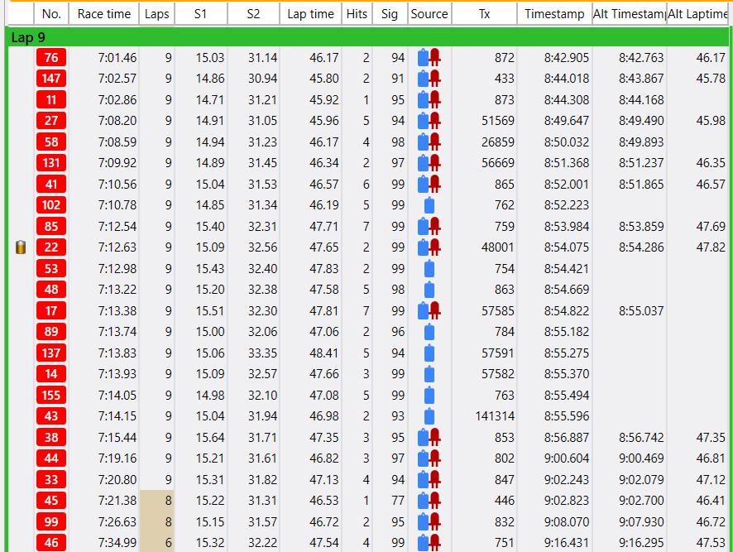This screenshot has width=733, height=552.
Task: Click blue transponder icon in row 53
Action: click(x=429, y=269)
